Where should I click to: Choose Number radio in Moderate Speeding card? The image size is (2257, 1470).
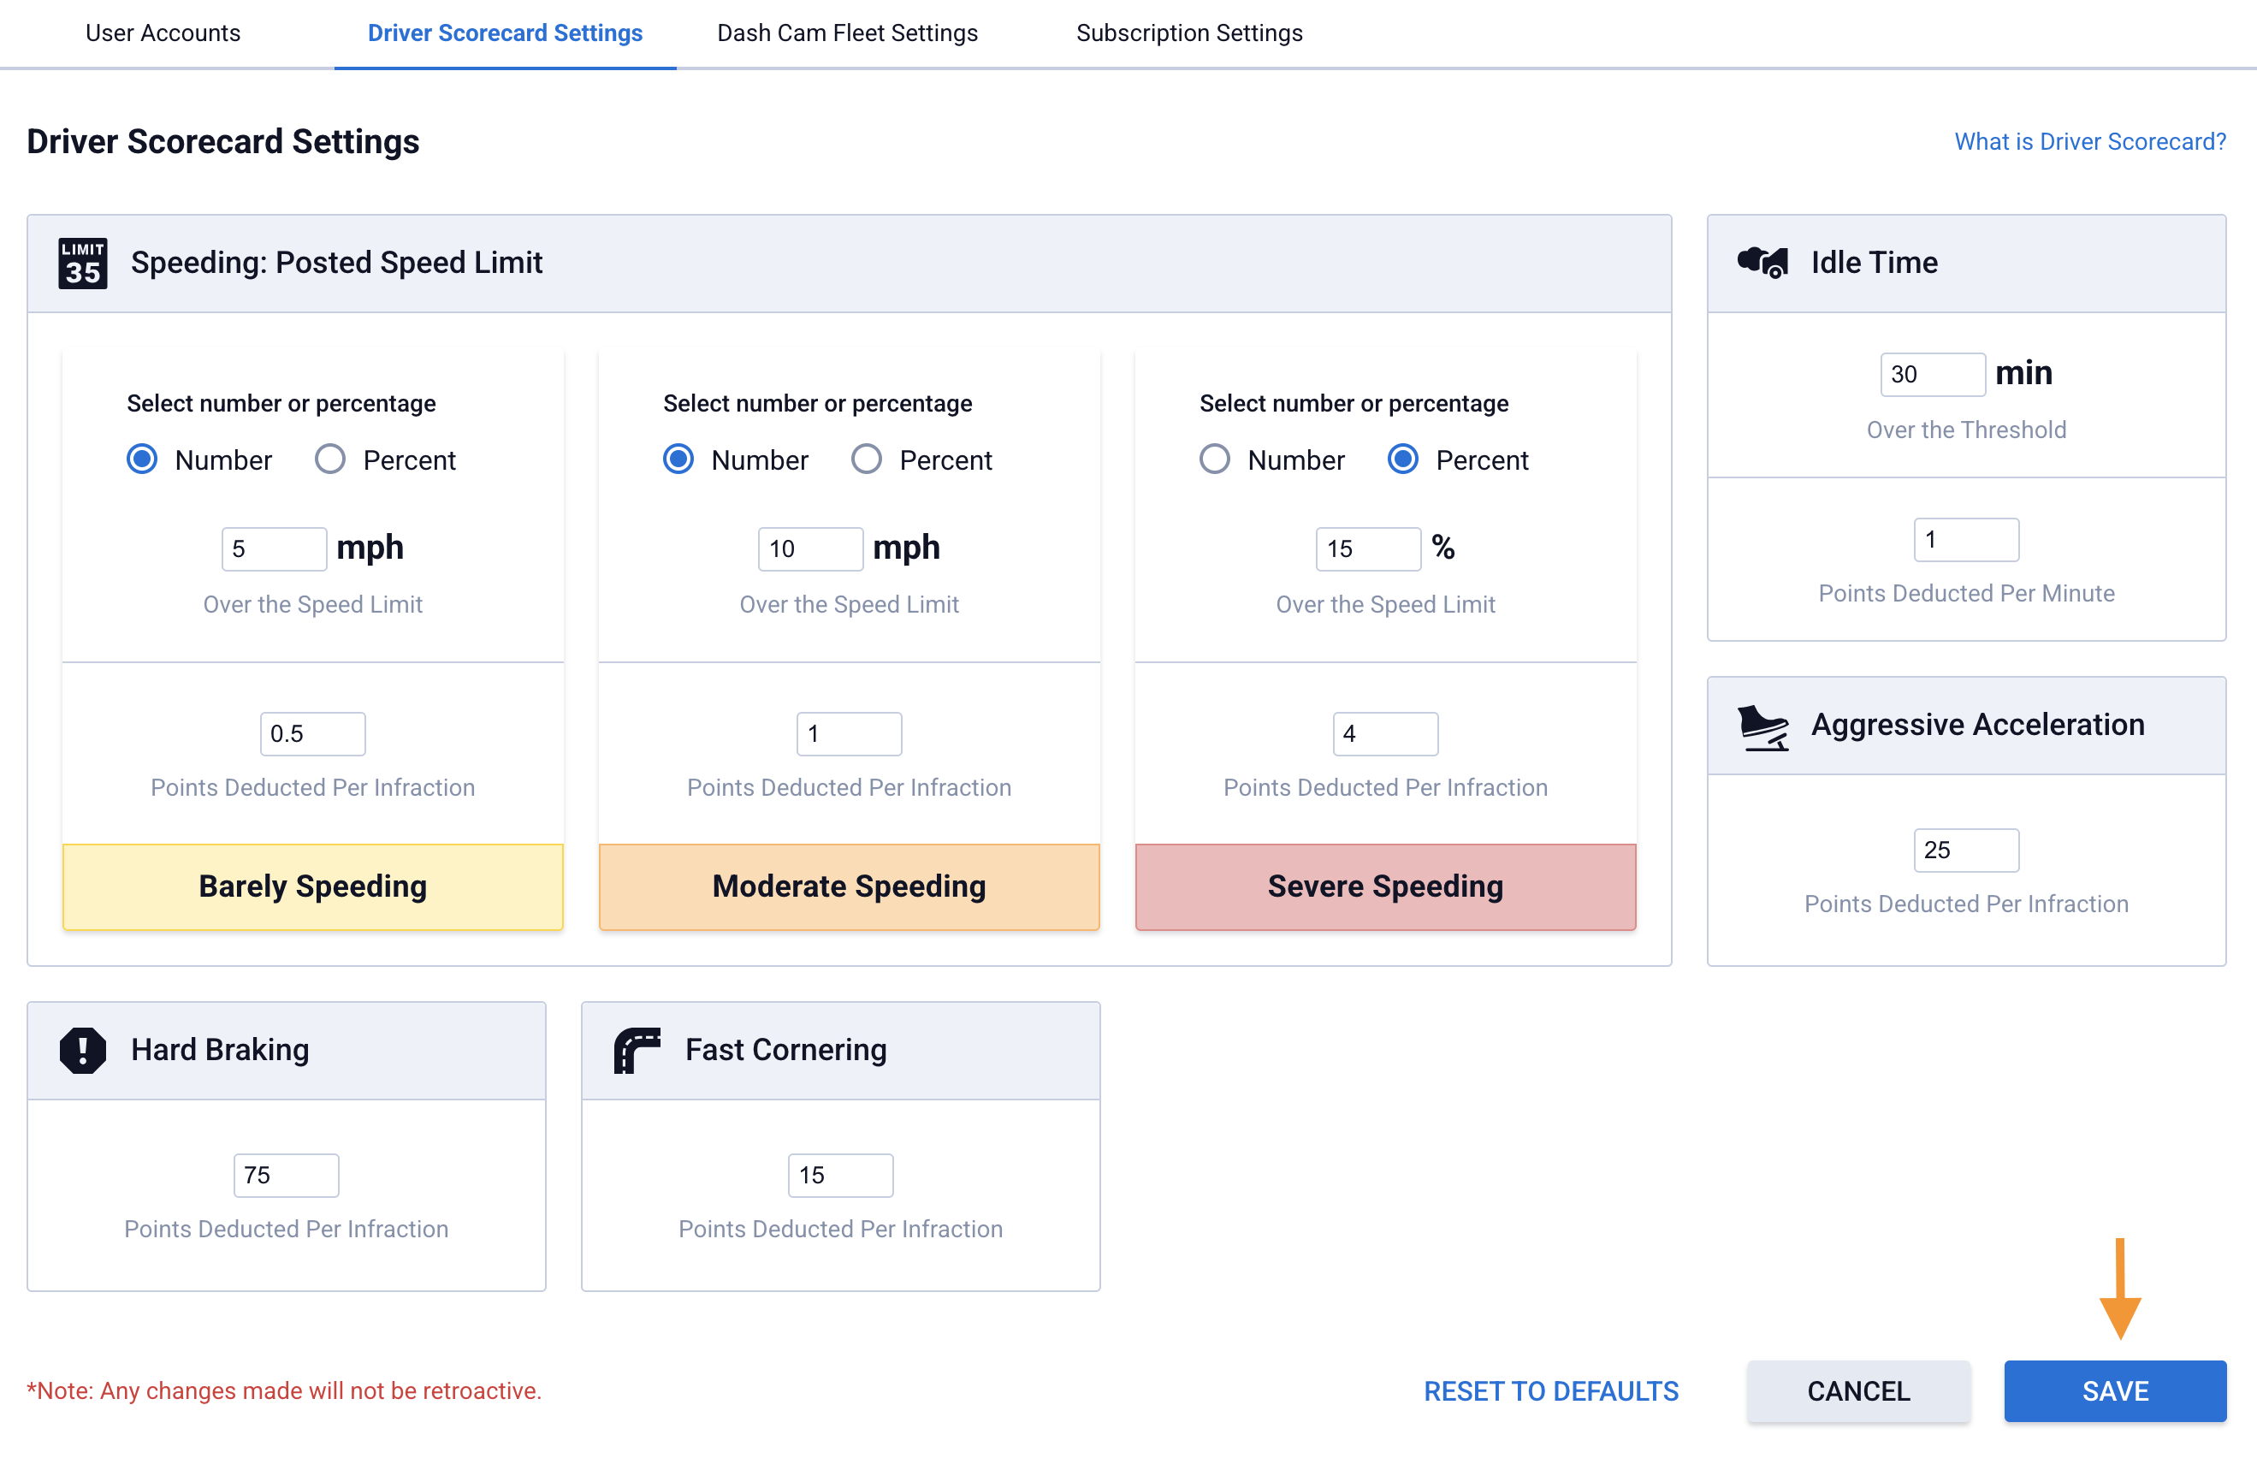click(678, 460)
